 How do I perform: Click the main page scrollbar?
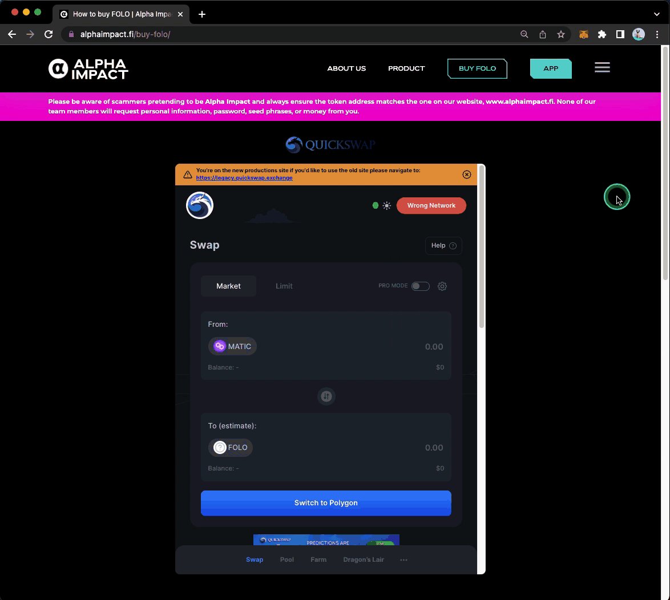[665, 163]
